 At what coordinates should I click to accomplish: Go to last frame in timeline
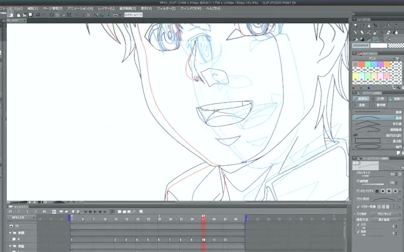tap(105, 211)
